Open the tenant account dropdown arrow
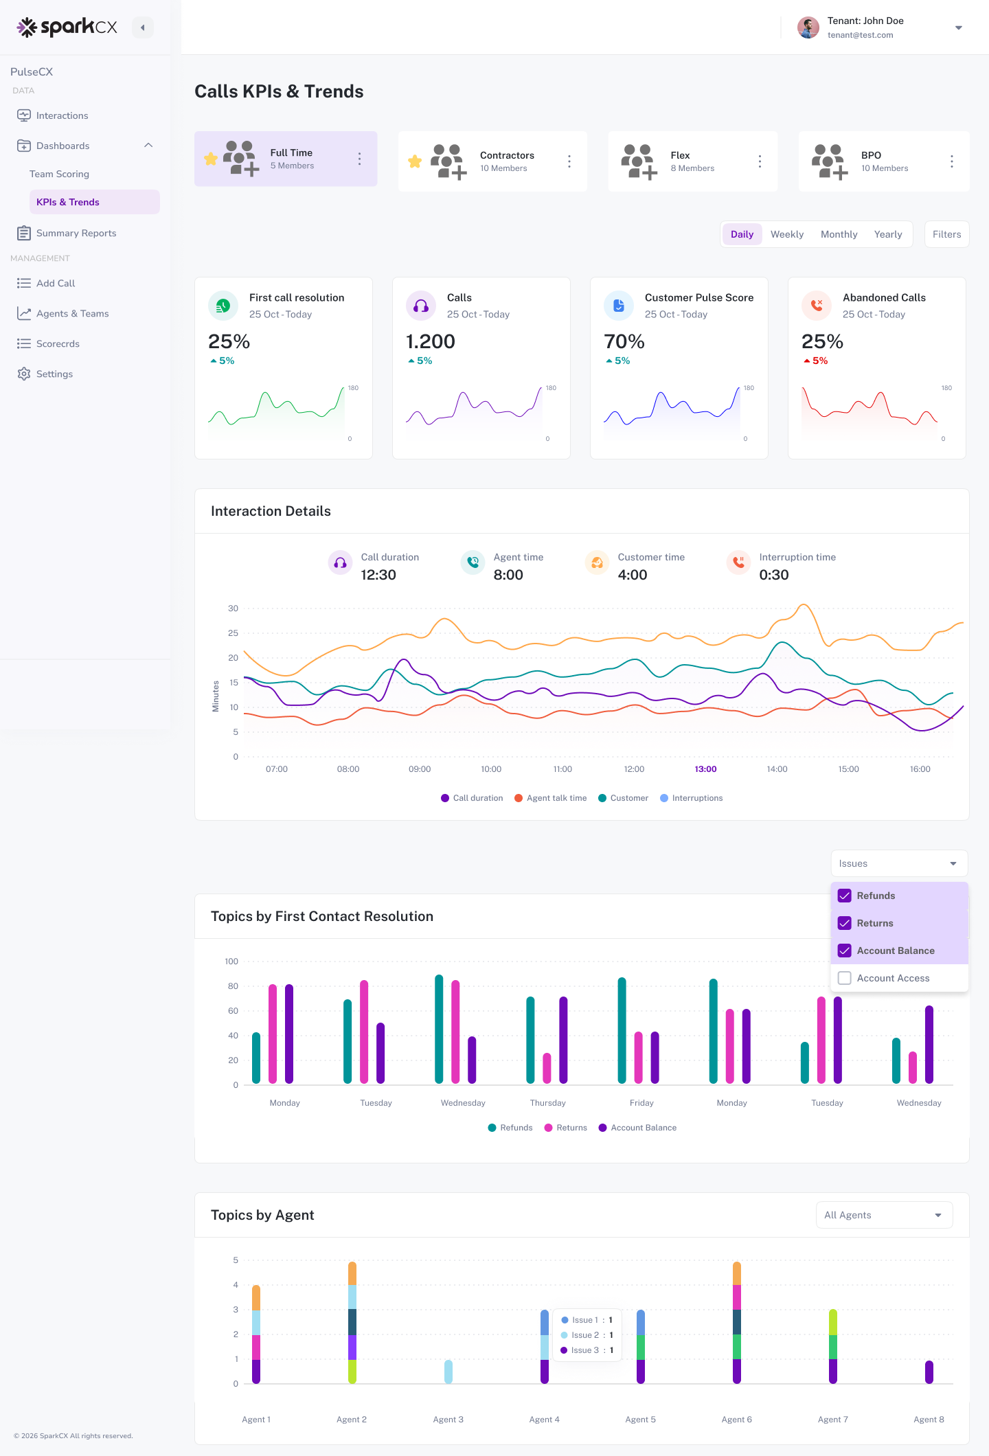Viewport: 989px width, 1456px height. pyautogui.click(x=959, y=28)
